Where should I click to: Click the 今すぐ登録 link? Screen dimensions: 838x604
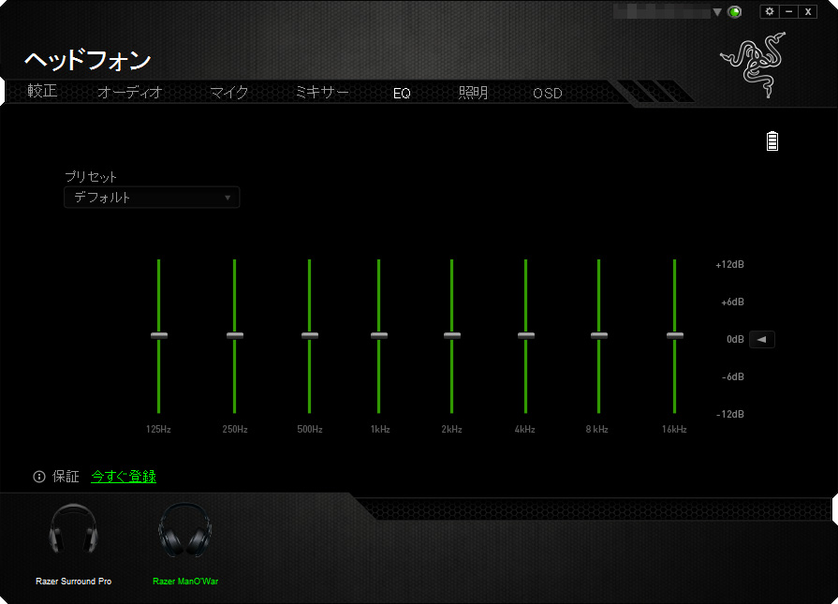[124, 477]
